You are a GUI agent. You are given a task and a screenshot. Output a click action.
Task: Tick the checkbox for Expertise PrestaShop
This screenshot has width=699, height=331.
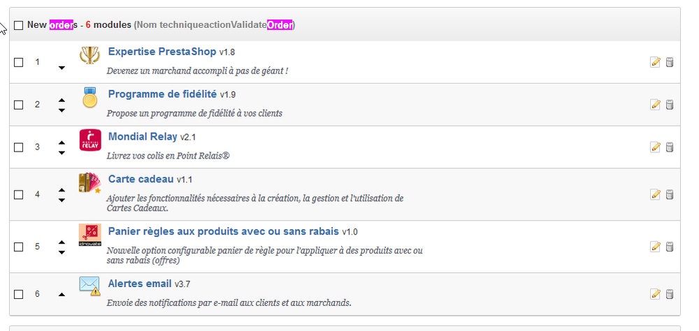[x=18, y=62]
